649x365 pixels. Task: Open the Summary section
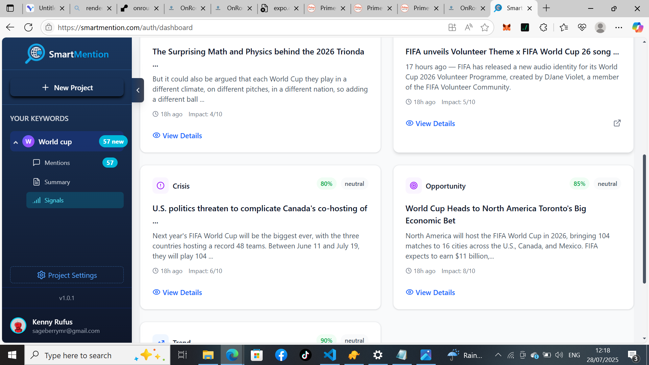click(x=57, y=182)
